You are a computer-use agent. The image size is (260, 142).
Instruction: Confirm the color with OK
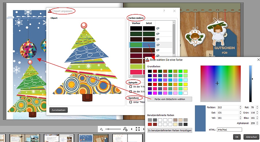pos(237,137)
